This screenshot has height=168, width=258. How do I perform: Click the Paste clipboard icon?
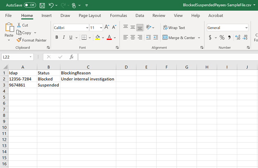10,27
